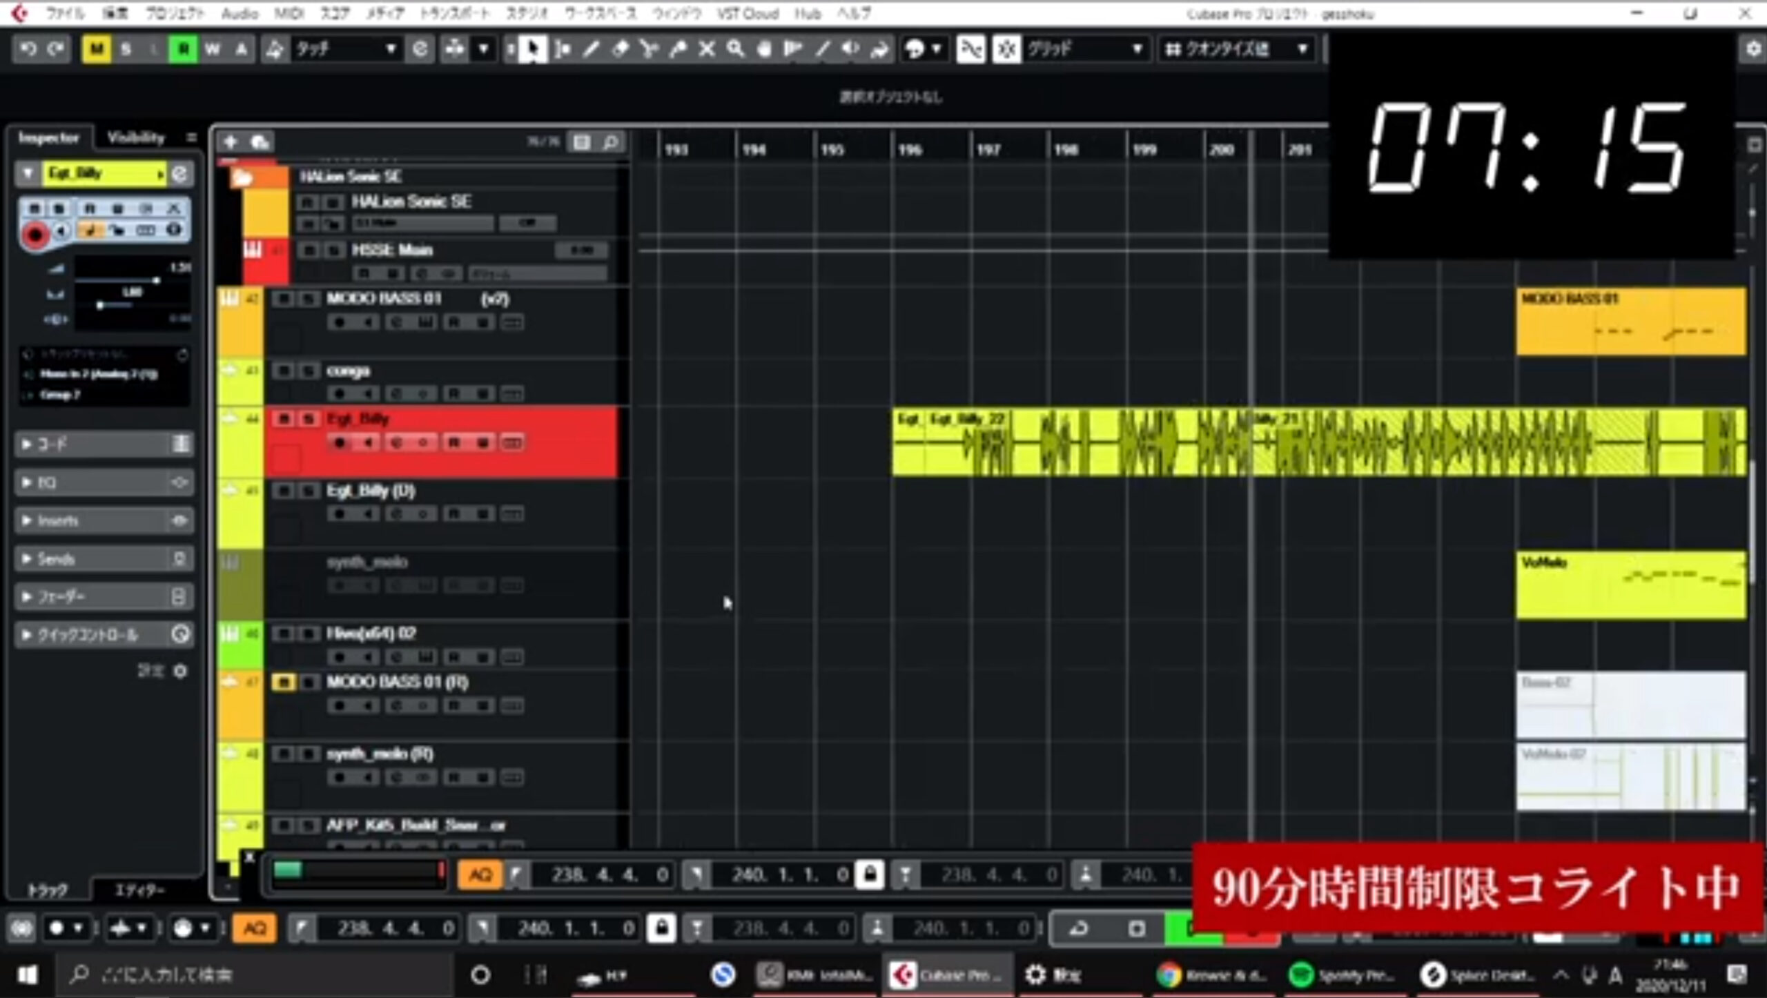Toggle the AQ button in bottom transport
The image size is (1767, 998).
(255, 928)
